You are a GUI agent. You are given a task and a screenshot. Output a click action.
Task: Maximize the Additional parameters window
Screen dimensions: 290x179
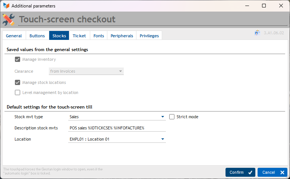coord(264,6)
